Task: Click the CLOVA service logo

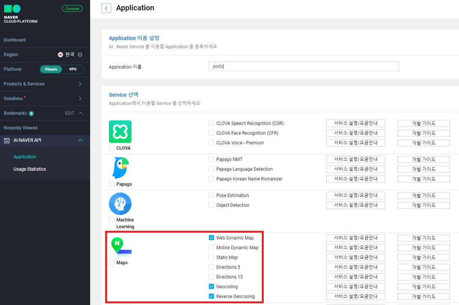Action: [120, 131]
